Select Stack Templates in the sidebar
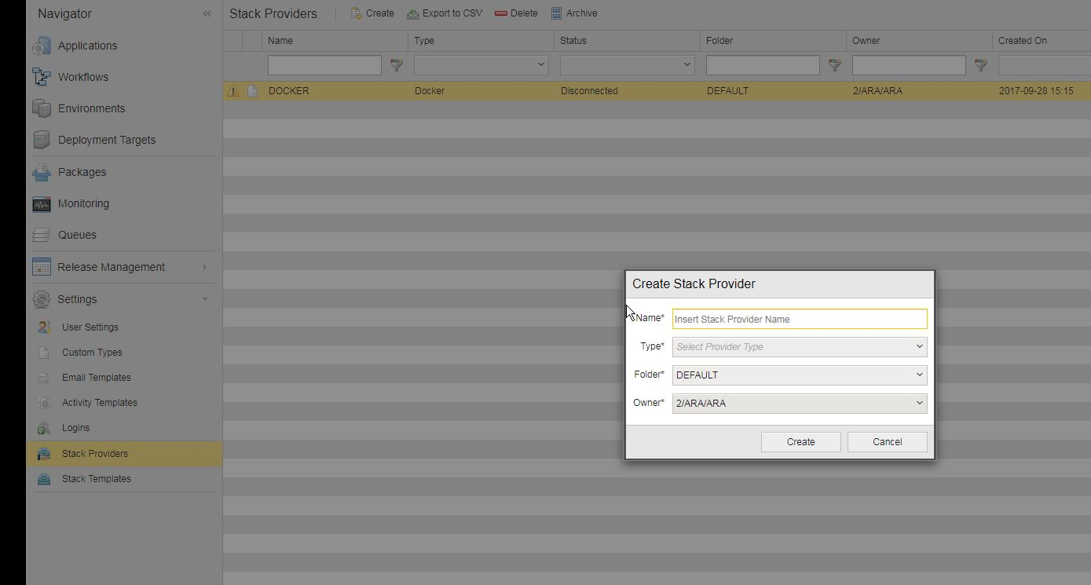This screenshot has height=585, width=1091. 96,478
